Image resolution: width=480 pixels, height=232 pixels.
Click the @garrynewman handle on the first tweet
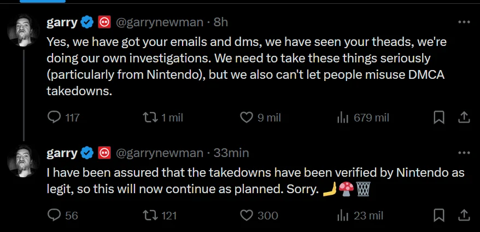(x=159, y=22)
